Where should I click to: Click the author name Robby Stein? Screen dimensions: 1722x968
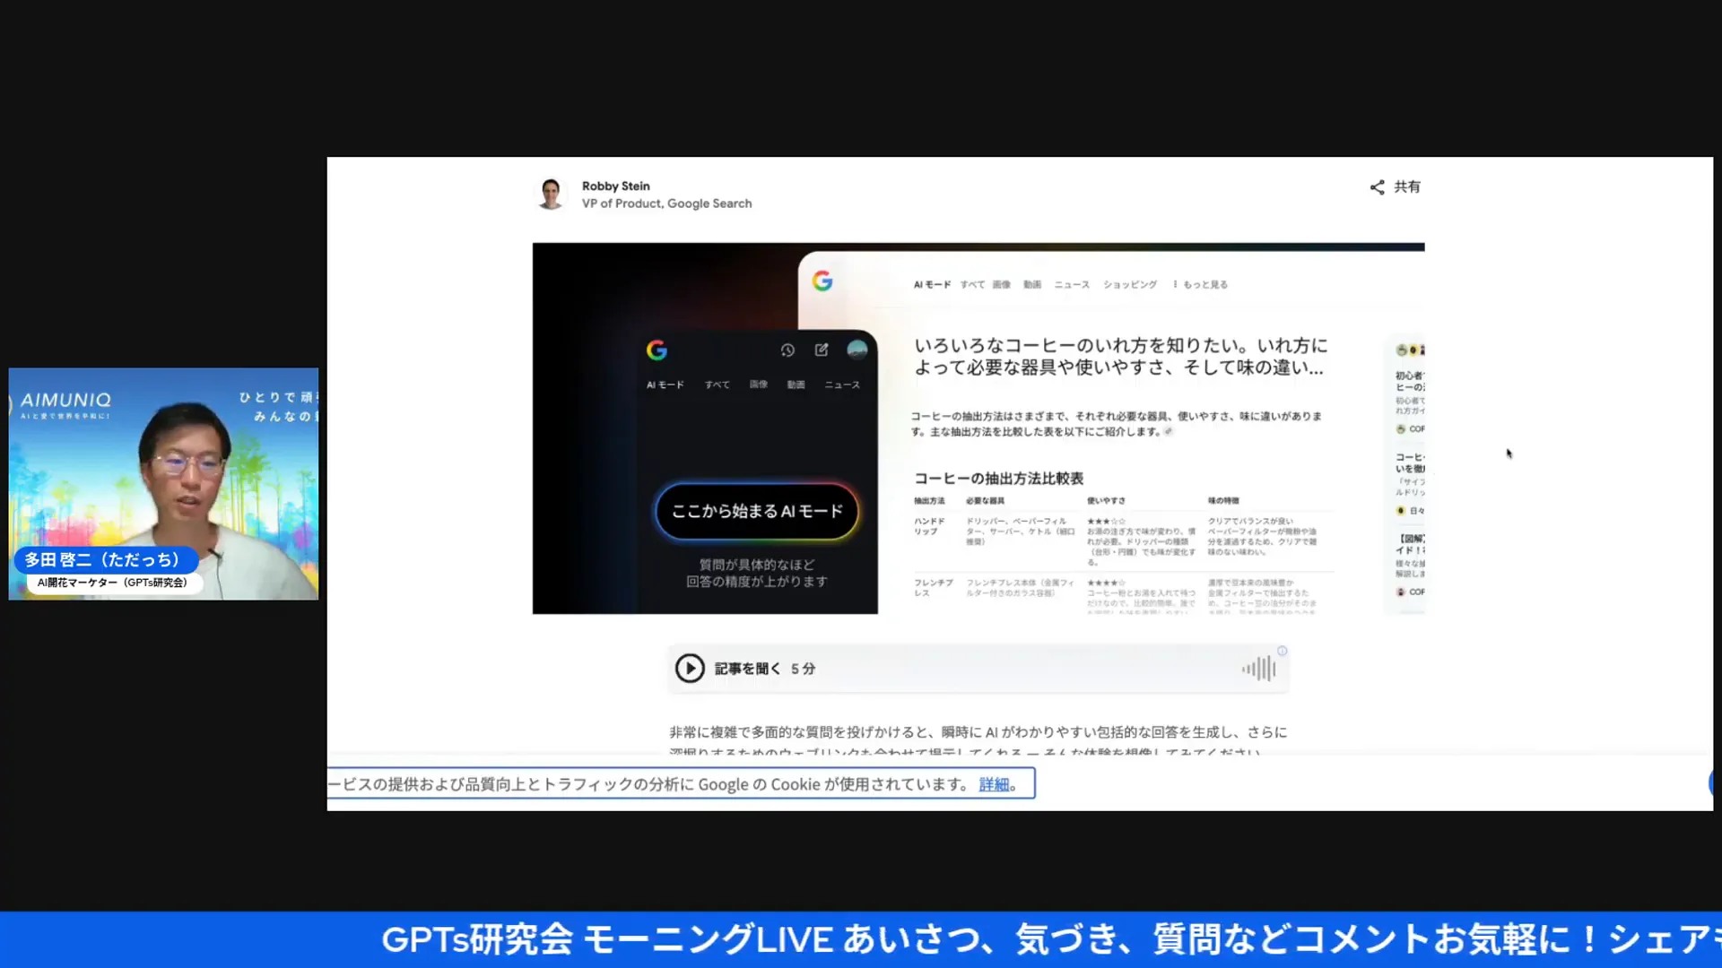[x=616, y=186]
